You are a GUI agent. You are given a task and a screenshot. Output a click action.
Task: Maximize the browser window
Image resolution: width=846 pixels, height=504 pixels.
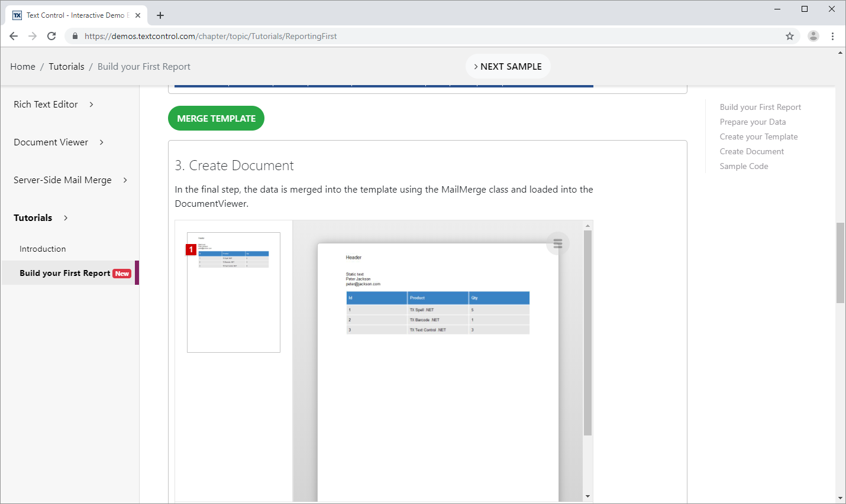[x=805, y=9]
